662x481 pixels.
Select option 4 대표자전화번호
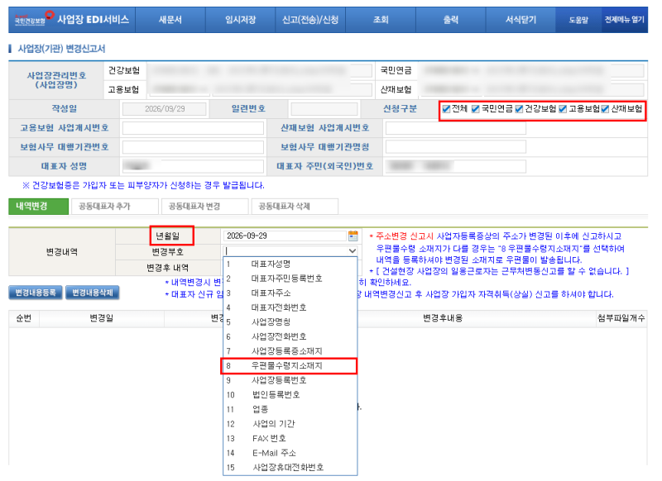(290, 307)
